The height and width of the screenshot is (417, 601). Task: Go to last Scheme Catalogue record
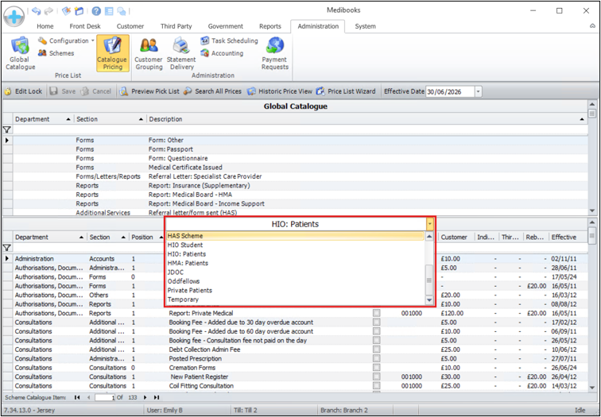pyautogui.click(x=157, y=397)
